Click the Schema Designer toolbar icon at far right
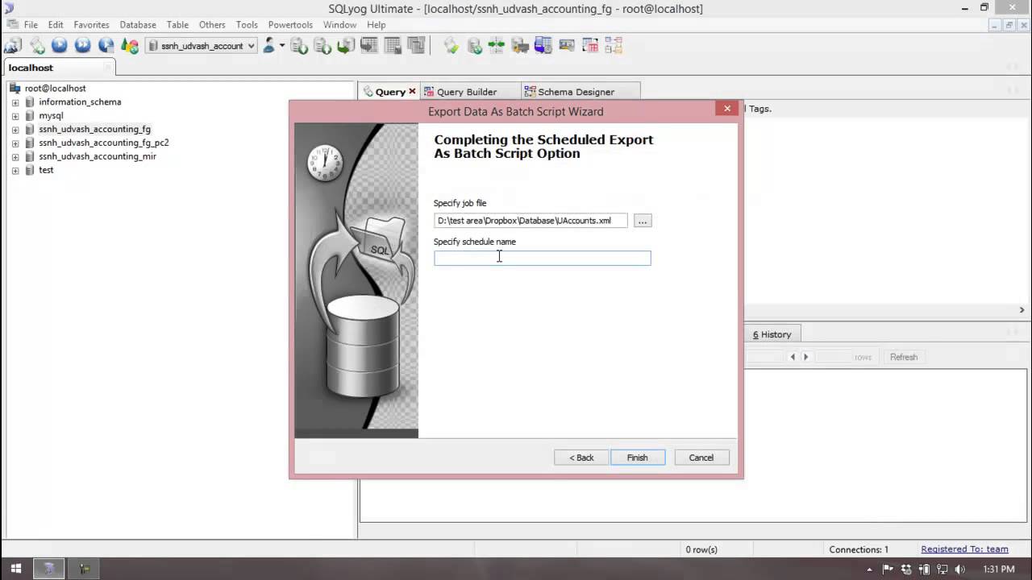Viewport: 1032px width, 580px height. pos(614,46)
